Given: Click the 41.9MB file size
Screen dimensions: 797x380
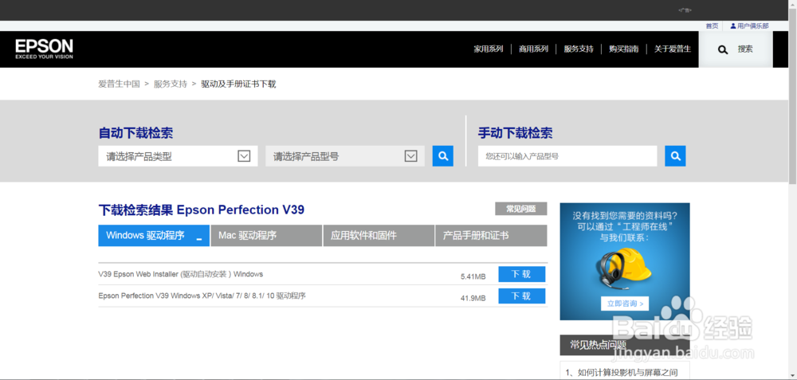Looking at the screenshot, I should [x=473, y=298].
